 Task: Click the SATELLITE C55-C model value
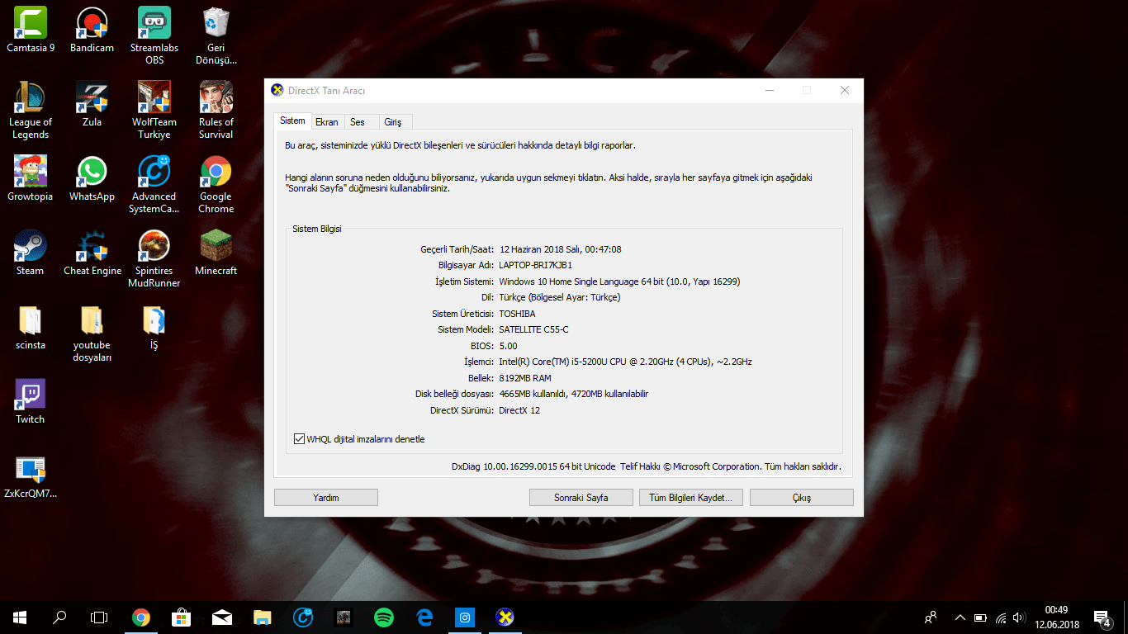point(534,329)
